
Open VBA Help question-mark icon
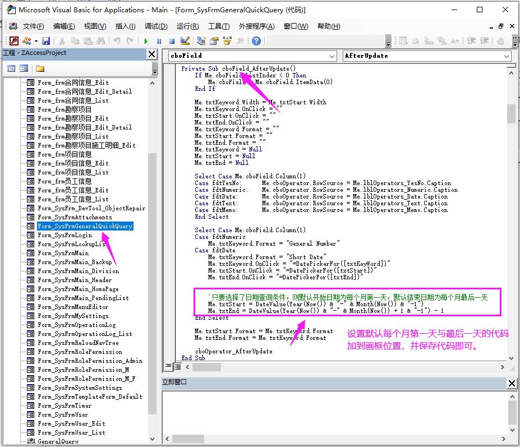pyautogui.click(x=256, y=41)
